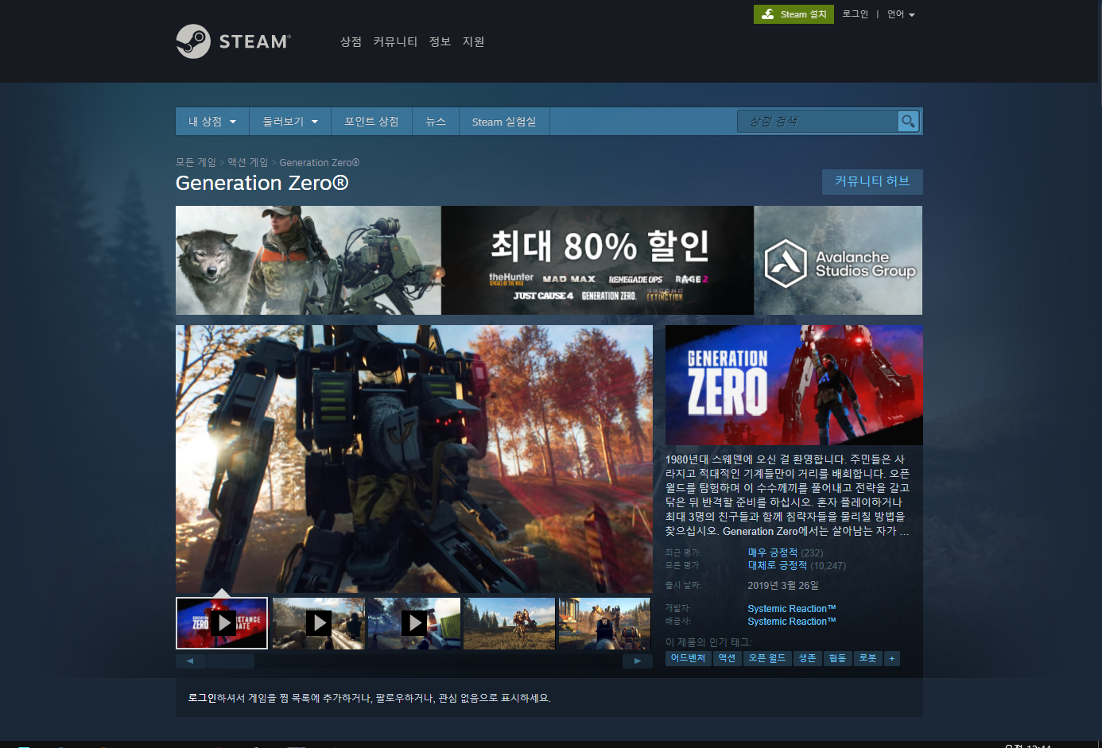Image resolution: width=1102 pixels, height=748 pixels.
Task: Click the 커뮤니티 허브 button
Action: tap(872, 181)
